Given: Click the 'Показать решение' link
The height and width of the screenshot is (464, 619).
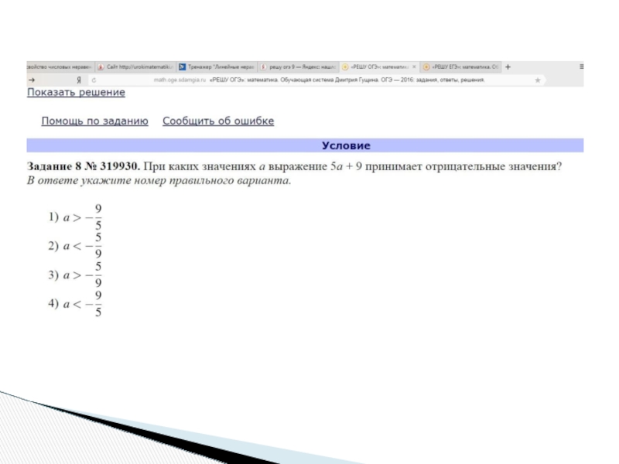Looking at the screenshot, I should (76, 92).
